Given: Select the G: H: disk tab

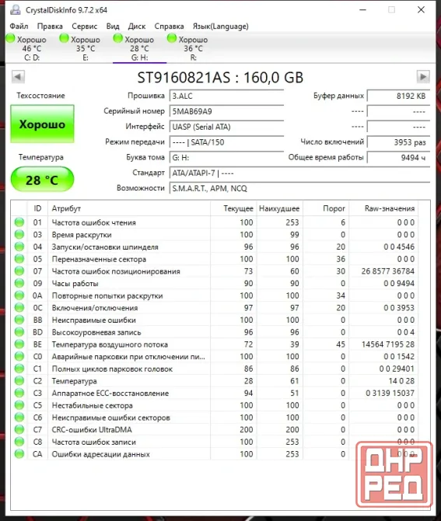Looking at the screenshot, I should click(139, 48).
